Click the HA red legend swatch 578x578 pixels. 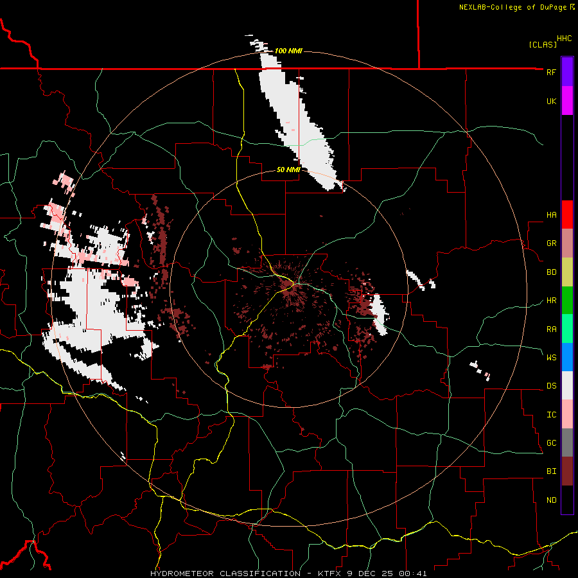pos(567,215)
